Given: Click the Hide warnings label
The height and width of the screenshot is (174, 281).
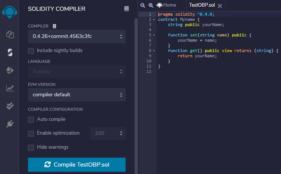Looking at the screenshot, I should point(53,147).
